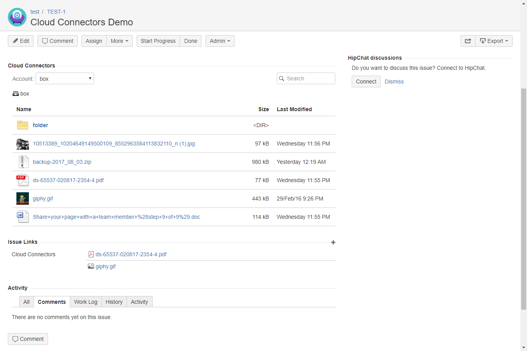Click the jpg image thumbnail
Viewport: 527px width, 351px height.
23,144
